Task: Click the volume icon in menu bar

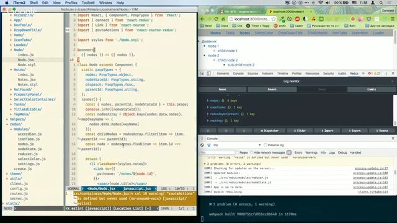Action: [328, 2]
